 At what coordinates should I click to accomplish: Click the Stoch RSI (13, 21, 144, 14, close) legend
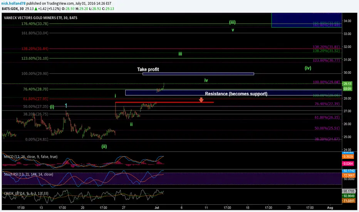tap(29, 174)
